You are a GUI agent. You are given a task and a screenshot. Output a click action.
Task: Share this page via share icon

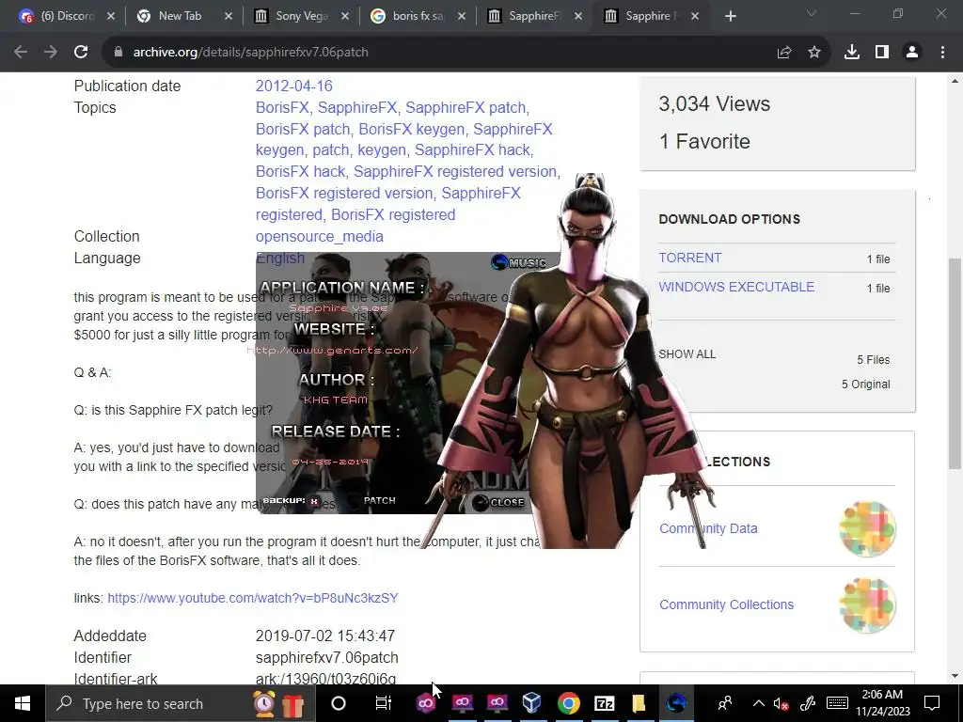coord(783,53)
